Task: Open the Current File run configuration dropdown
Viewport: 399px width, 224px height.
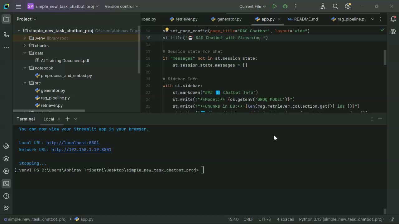Action: click(252, 6)
